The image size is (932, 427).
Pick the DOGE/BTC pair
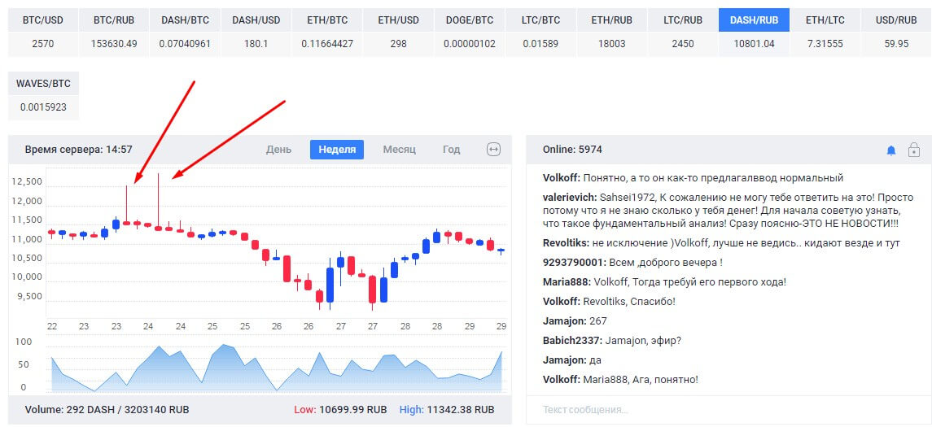[x=469, y=32]
